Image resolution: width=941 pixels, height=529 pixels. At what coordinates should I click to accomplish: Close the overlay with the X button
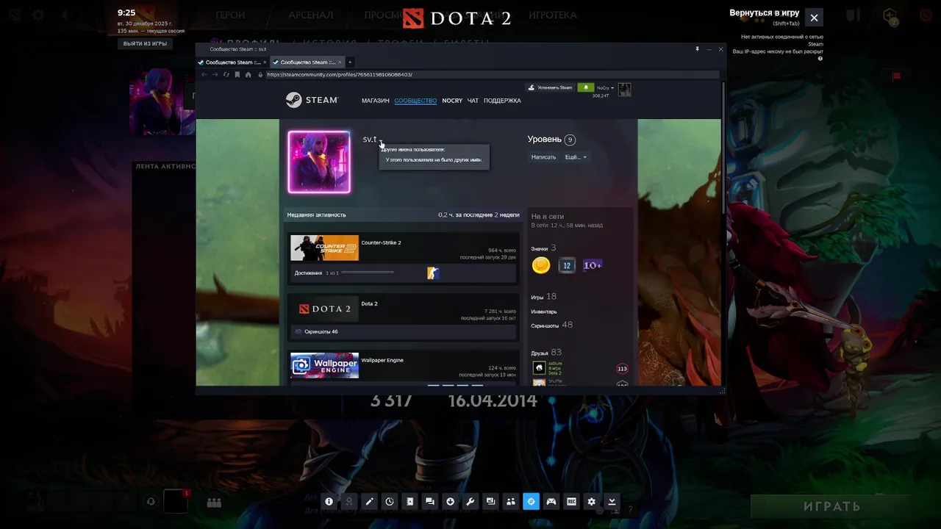pos(814,18)
